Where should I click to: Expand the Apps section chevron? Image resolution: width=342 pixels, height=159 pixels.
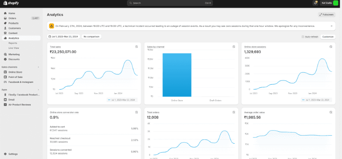point(38,90)
